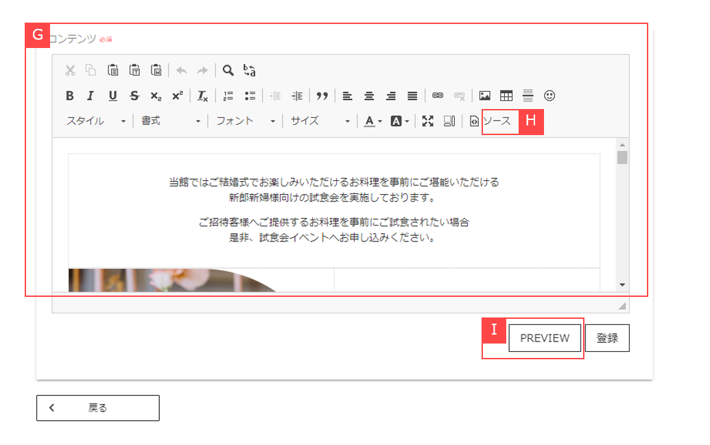Create a numbered list
Screen dimensions: 710x445
[x=229, y=95]
